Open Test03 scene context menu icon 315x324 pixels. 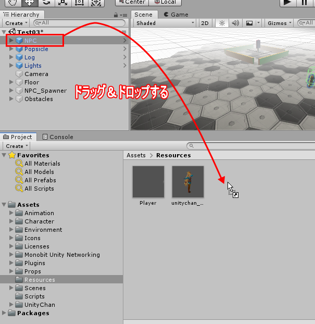click(124, 32)
